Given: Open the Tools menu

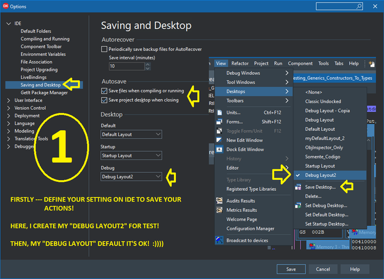Looking at the screenshot, I should tap(323, 64).
